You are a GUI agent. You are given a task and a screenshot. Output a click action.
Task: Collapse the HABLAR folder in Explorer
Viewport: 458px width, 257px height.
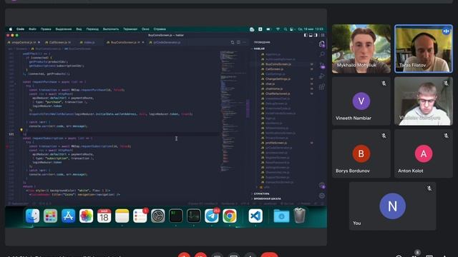[x=259, y=49]
